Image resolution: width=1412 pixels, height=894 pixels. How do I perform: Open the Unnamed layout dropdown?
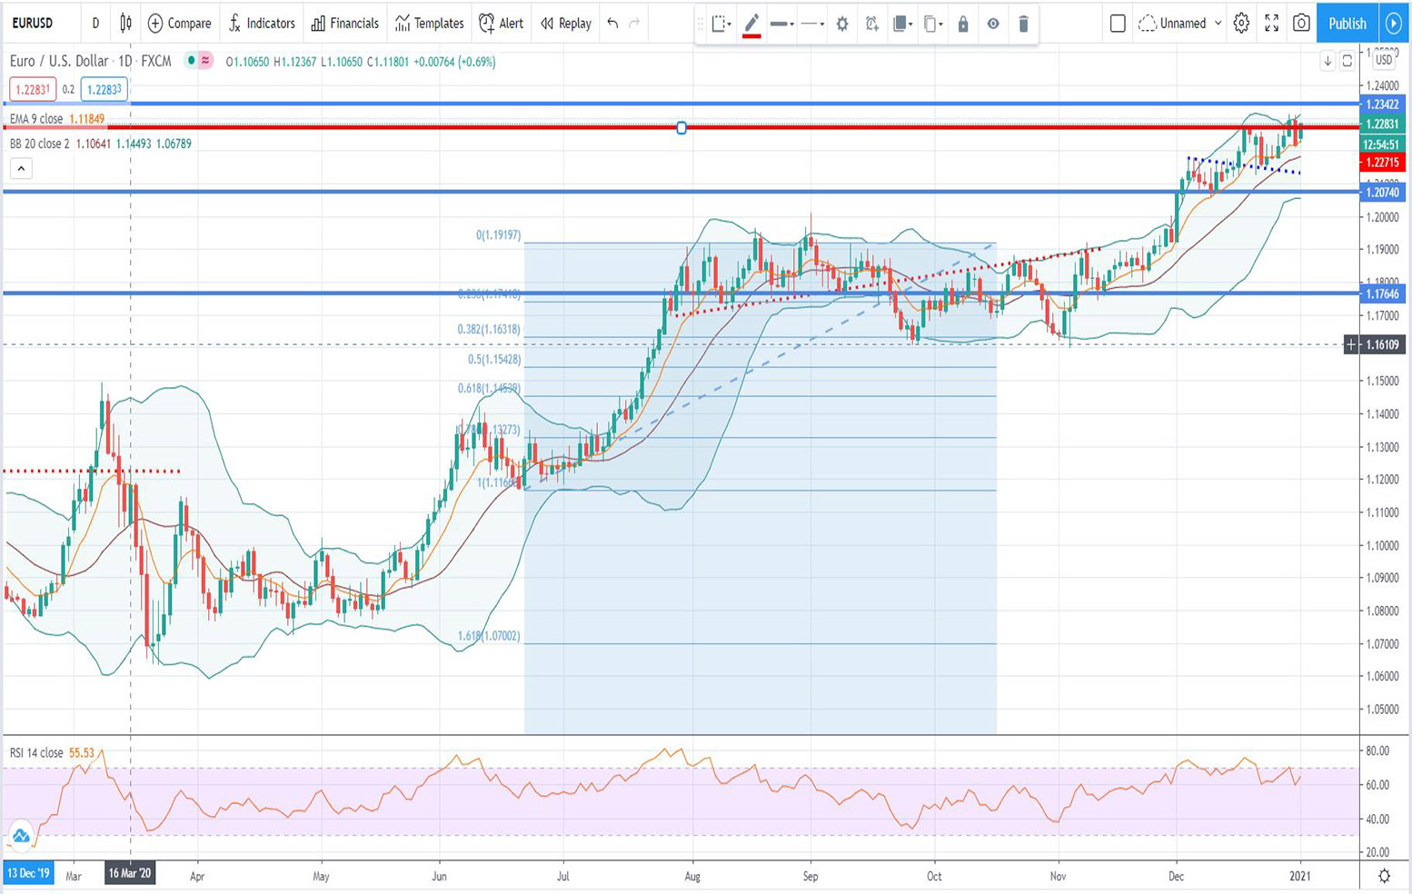coord(1181,23)
